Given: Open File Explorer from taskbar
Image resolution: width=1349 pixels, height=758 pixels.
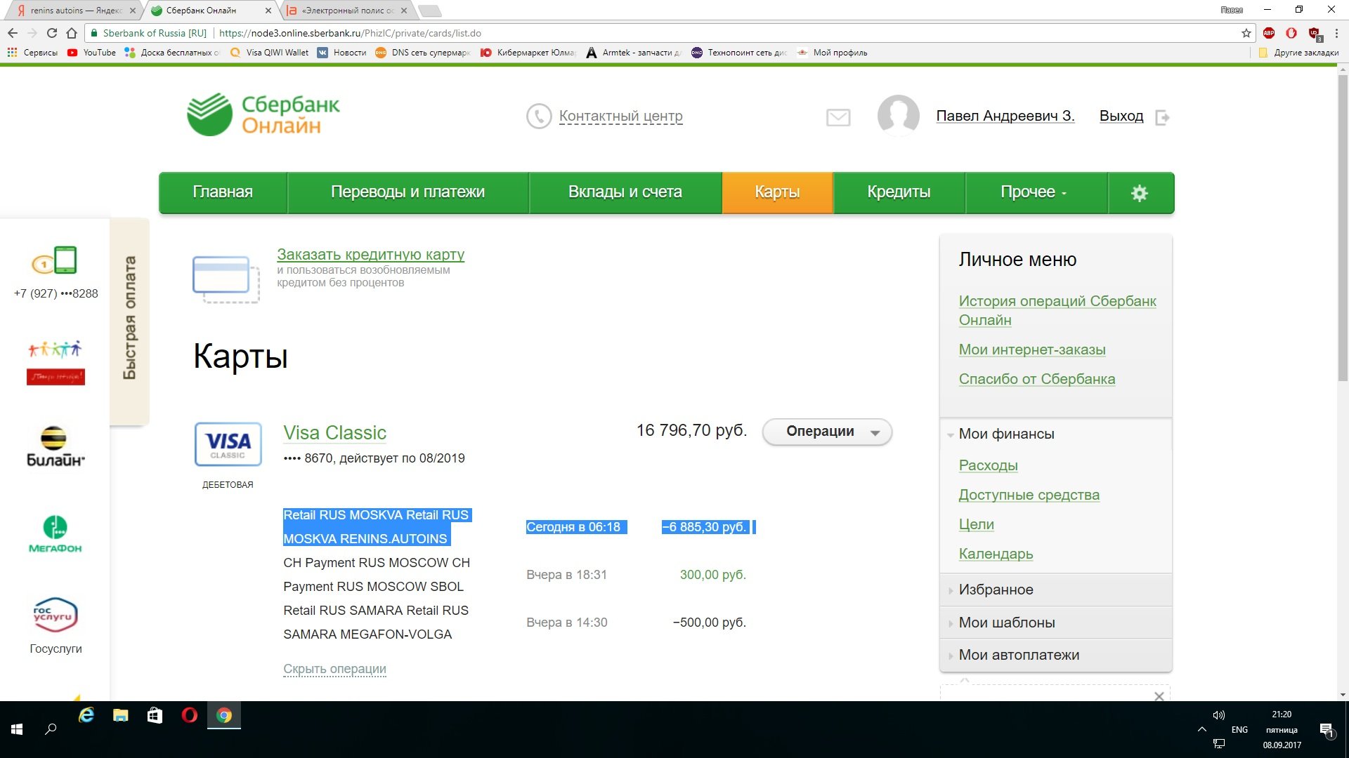Looking at the screenshot, I should click(x=121, y=715).
